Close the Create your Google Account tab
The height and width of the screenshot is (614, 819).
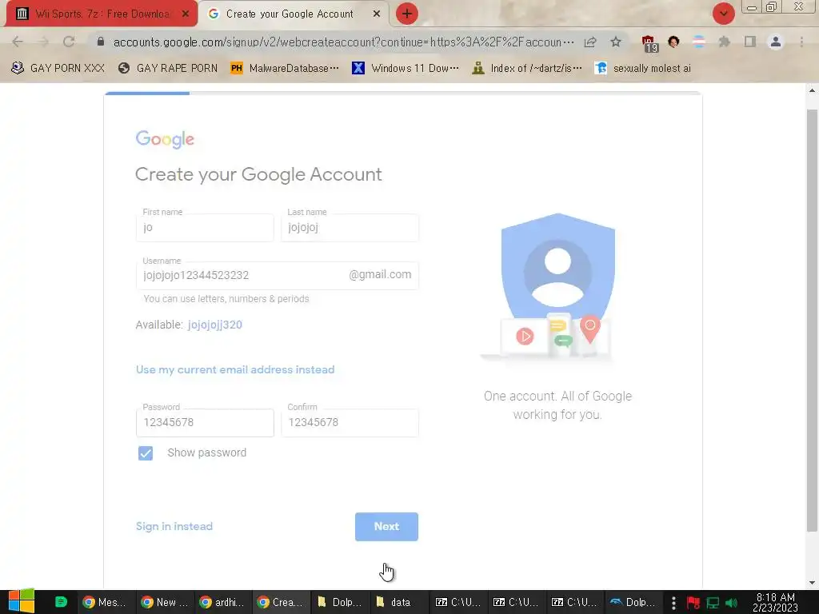(376, 14)
